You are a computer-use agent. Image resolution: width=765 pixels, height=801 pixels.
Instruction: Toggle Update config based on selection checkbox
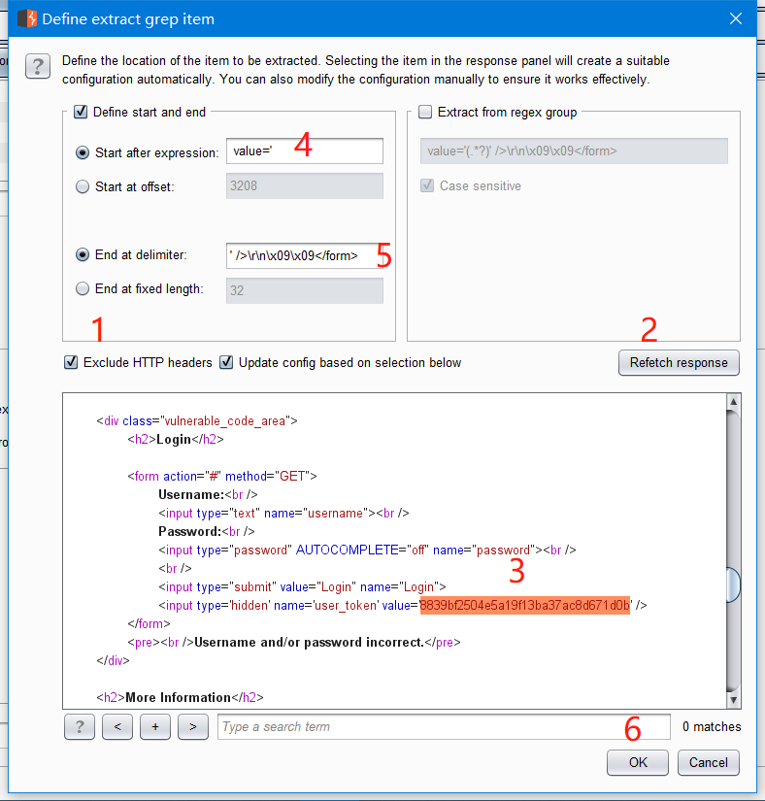226,362
